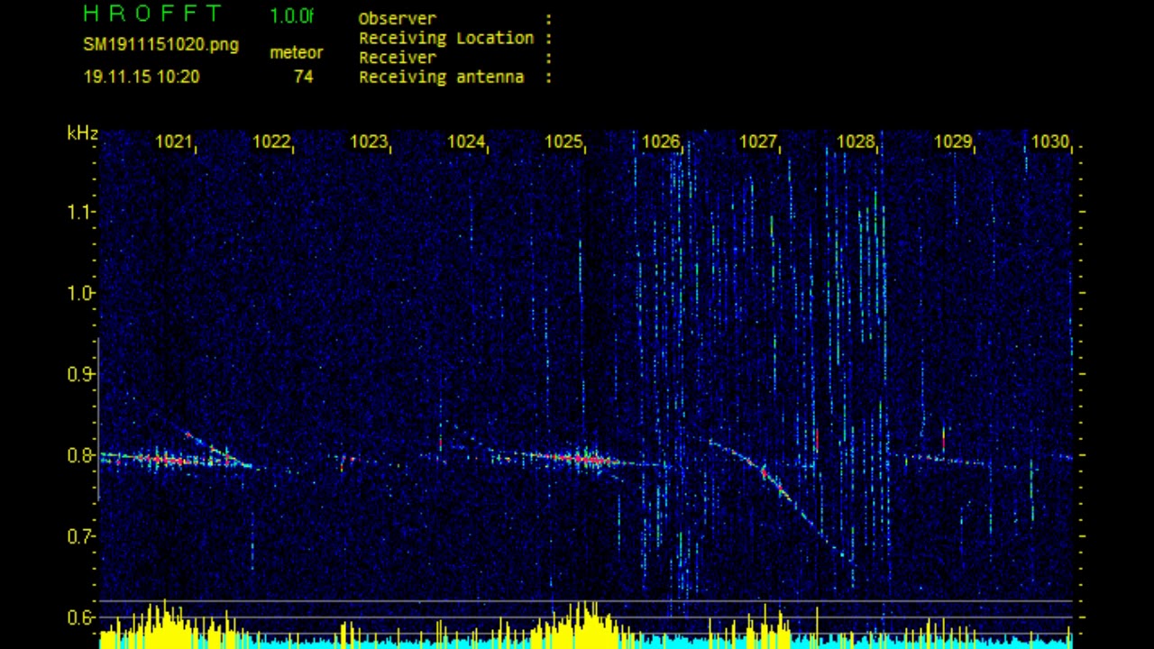Click the 1.1 kHz frequency tick label
The width and height of the screenshot is (1154, 649).
[80, 212]
